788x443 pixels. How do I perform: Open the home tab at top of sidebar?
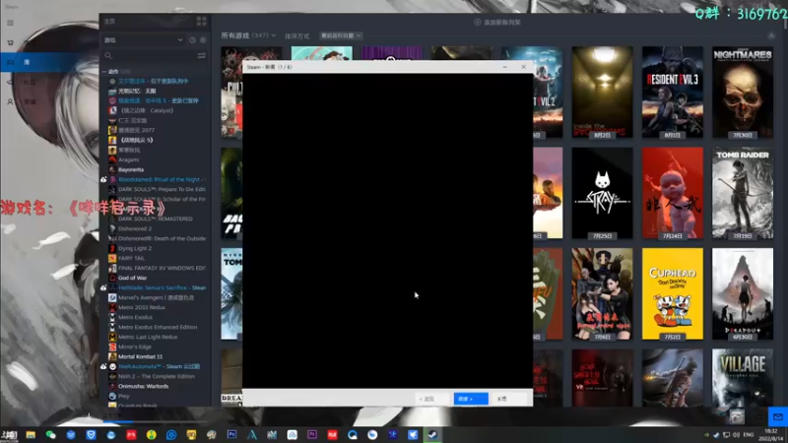[x=109, y=22]
